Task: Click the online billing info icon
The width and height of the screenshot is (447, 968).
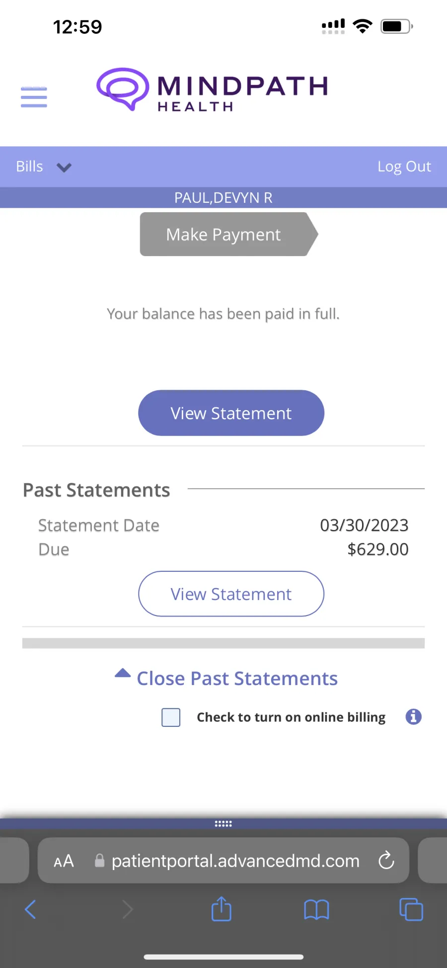Action: click(413, 716)
